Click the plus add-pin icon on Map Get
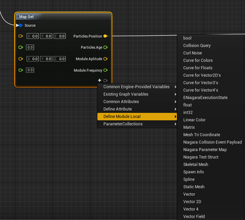245x220 pixels. pos(99,80)
